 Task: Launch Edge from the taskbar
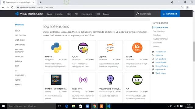66,106
